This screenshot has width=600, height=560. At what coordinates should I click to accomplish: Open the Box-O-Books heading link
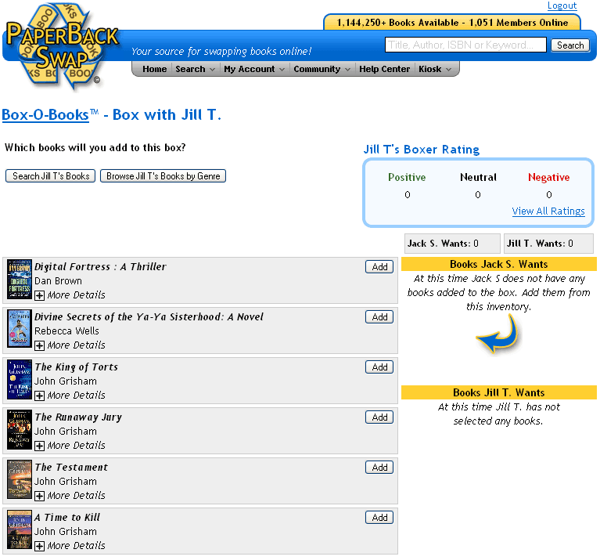tap(45, 115)
